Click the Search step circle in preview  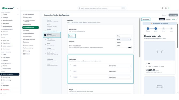pyautogui.click(x=148, y=28)
